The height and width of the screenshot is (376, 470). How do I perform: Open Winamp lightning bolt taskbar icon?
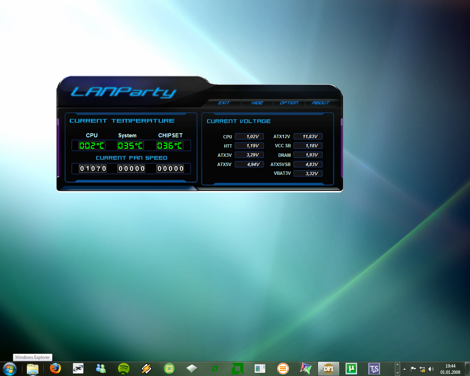pos(147,368)
